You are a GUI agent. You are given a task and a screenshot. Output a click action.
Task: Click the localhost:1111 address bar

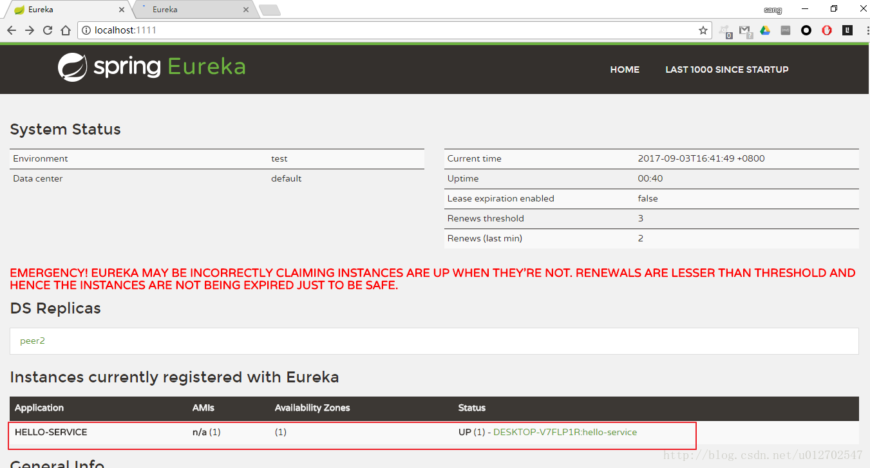[386, 30]
